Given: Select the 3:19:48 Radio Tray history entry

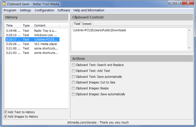Looking at the screenshot, I should point(32,31).
